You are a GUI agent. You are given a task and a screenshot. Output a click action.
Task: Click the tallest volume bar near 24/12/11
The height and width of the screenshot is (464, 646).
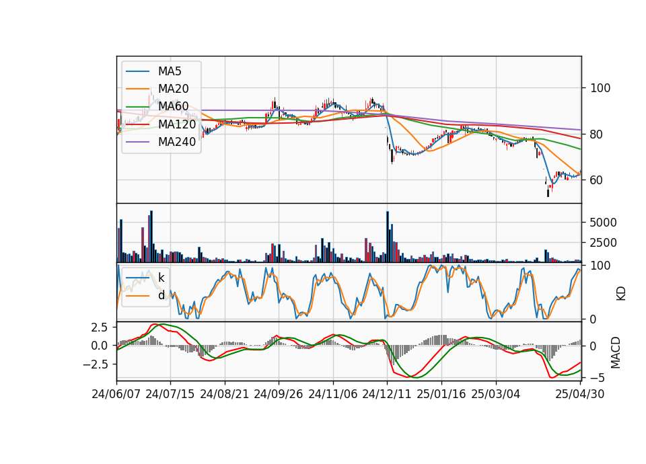[x=388, y=237]
